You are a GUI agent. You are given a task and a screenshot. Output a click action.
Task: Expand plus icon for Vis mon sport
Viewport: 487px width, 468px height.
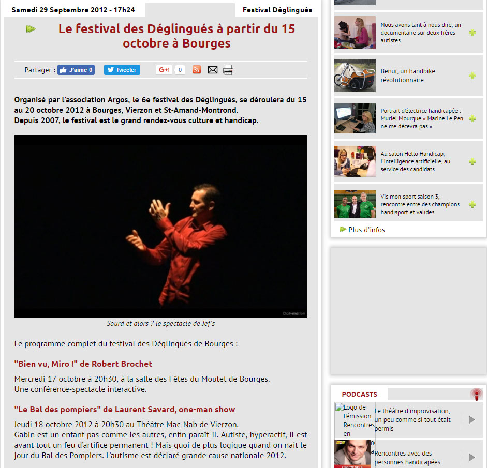(x=473, y=204)
